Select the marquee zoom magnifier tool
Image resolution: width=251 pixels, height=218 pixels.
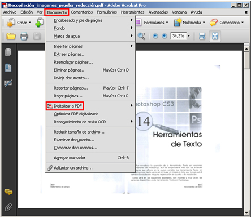141,36
